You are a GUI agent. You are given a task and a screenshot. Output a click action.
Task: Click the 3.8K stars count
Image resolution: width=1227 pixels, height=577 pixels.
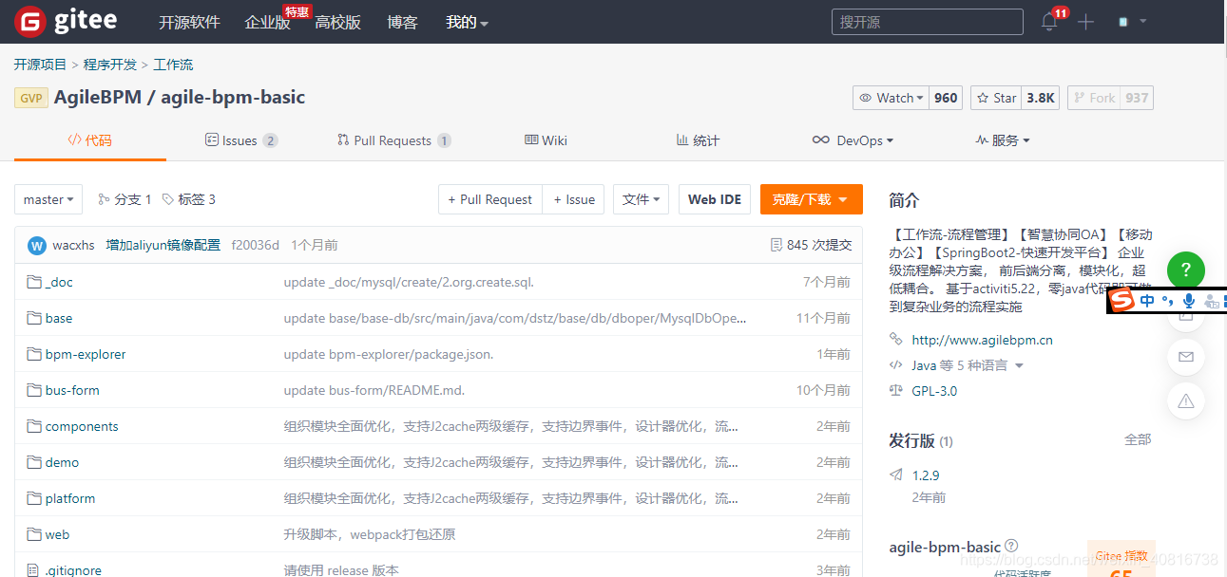coord(1041,98)
